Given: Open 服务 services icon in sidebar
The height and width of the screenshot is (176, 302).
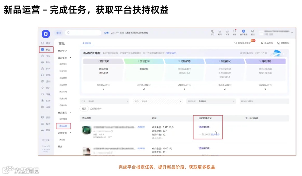Looking at the screenshot, I should point(43,124).
